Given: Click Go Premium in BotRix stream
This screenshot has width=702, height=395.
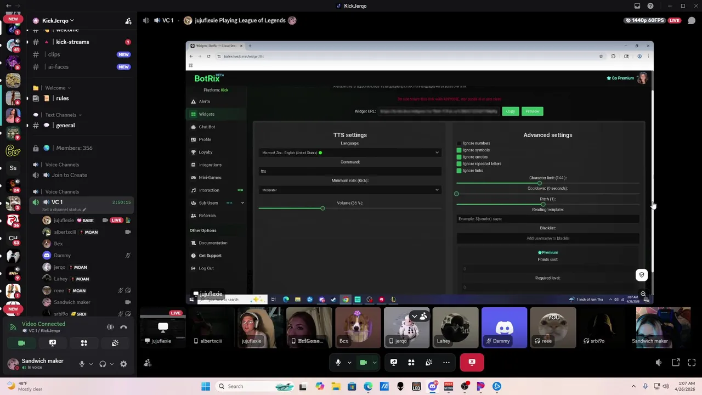Looking at the screenshot, I should [620, 78].
